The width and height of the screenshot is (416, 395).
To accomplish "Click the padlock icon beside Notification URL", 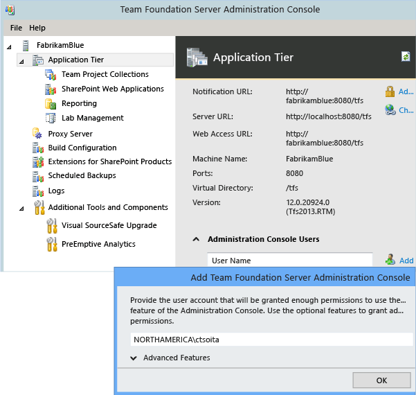I will (390, 91).
